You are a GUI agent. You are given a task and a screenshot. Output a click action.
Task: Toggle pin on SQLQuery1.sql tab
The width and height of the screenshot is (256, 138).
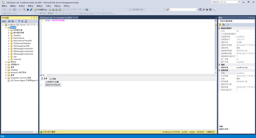click(x=74, y=18)
